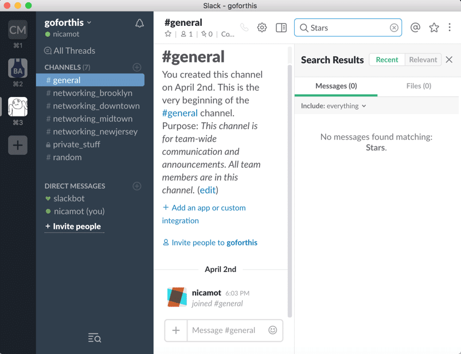Switch to the Files (0) tab
The image size is (461, 354).
coord(419,86)
